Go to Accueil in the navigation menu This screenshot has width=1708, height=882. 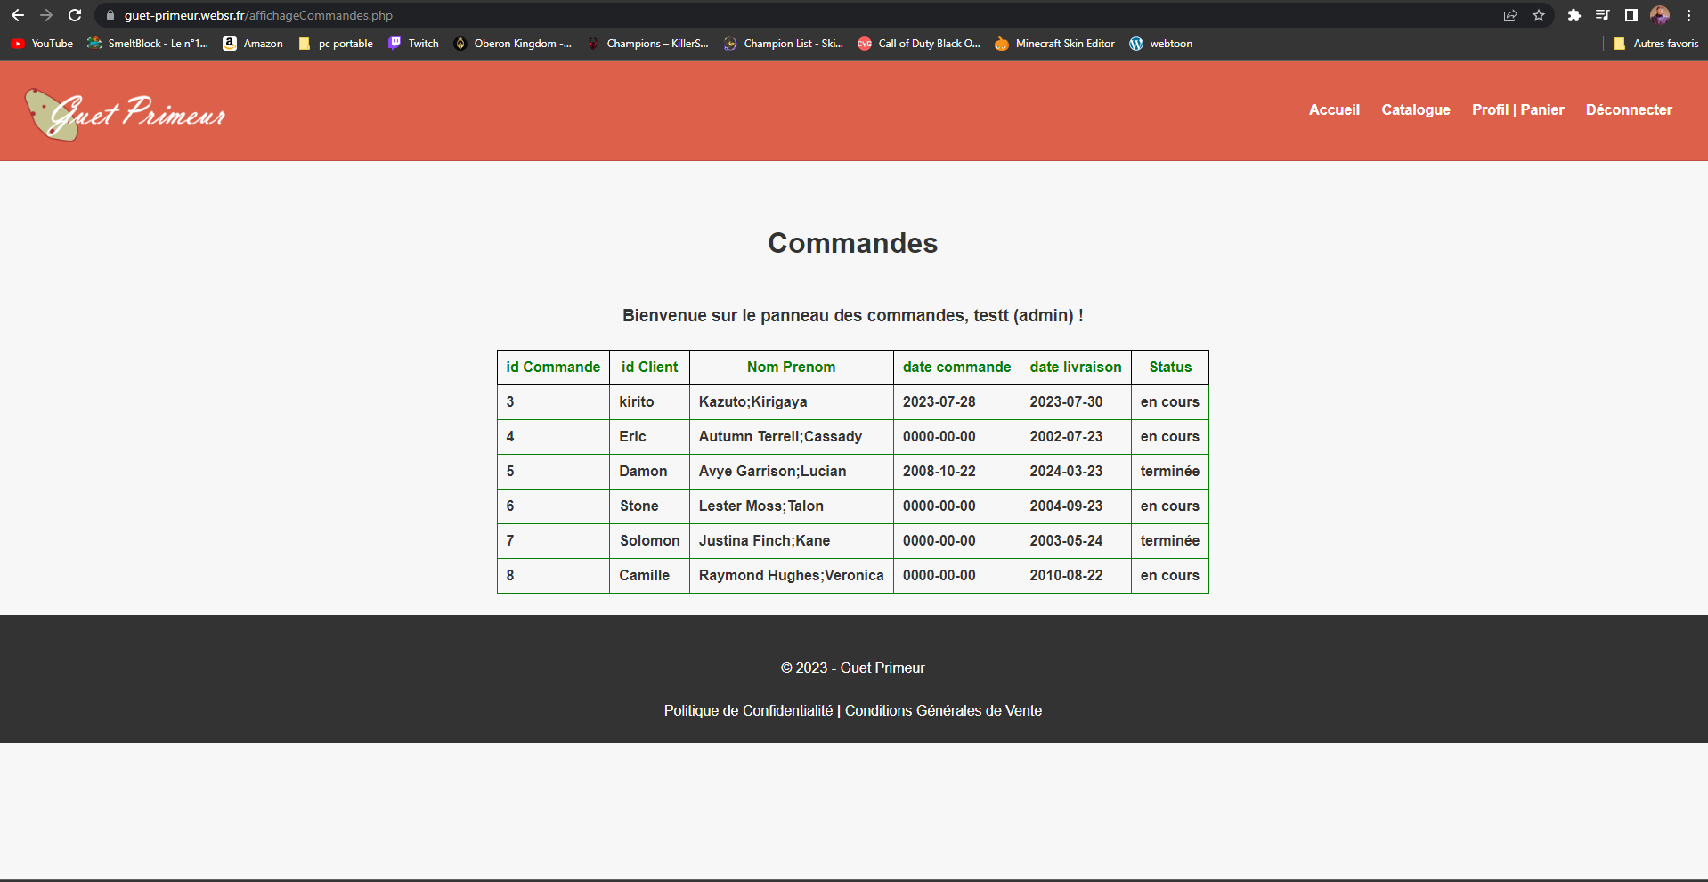click(1334, 109)
